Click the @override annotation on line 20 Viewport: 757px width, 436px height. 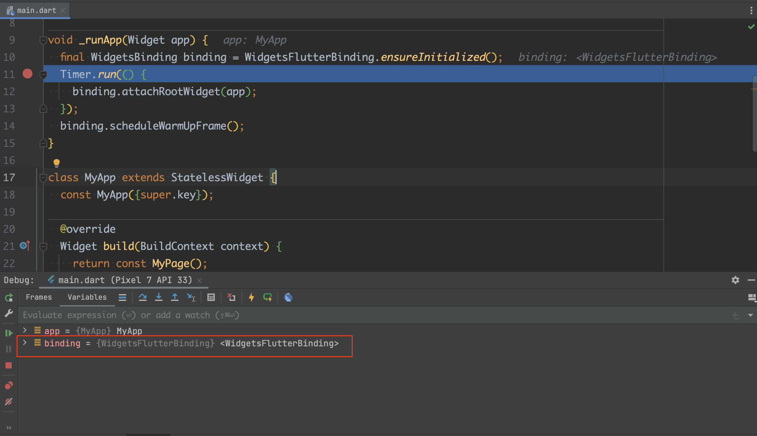(88, 229)
